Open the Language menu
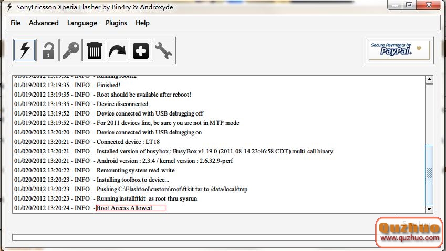 coord(82,23)
